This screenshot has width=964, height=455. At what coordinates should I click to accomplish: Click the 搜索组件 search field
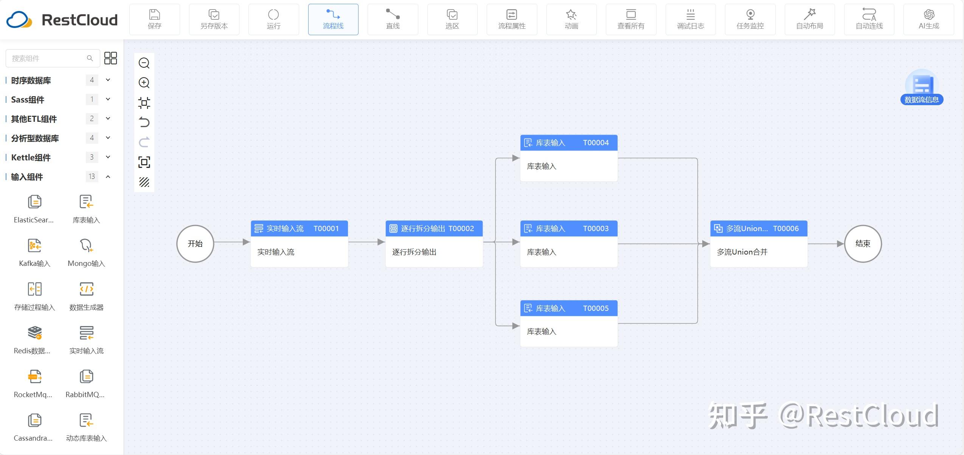coord(53,58)
